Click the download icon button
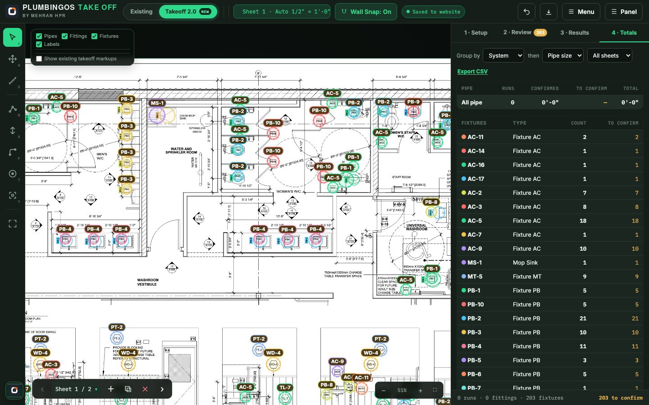 coord(548,12)
